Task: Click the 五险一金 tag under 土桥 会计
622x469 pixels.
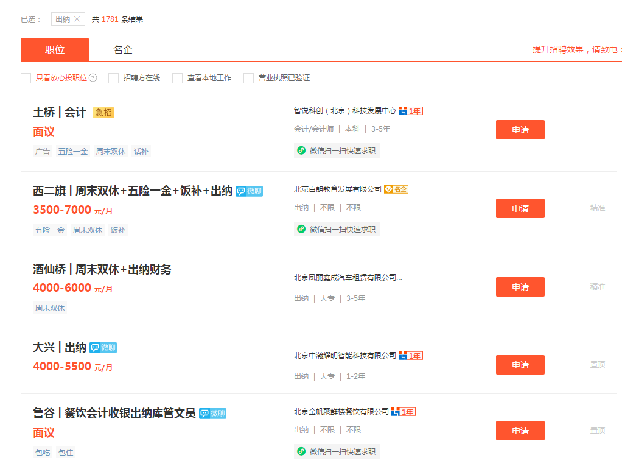Action: tap(73, 151)
